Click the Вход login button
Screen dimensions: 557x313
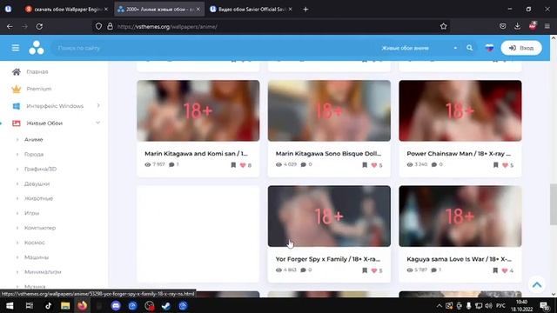(521, 48)
